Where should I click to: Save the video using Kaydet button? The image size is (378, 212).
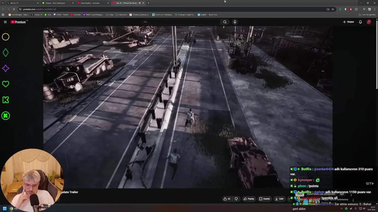(x=265, y=199)
